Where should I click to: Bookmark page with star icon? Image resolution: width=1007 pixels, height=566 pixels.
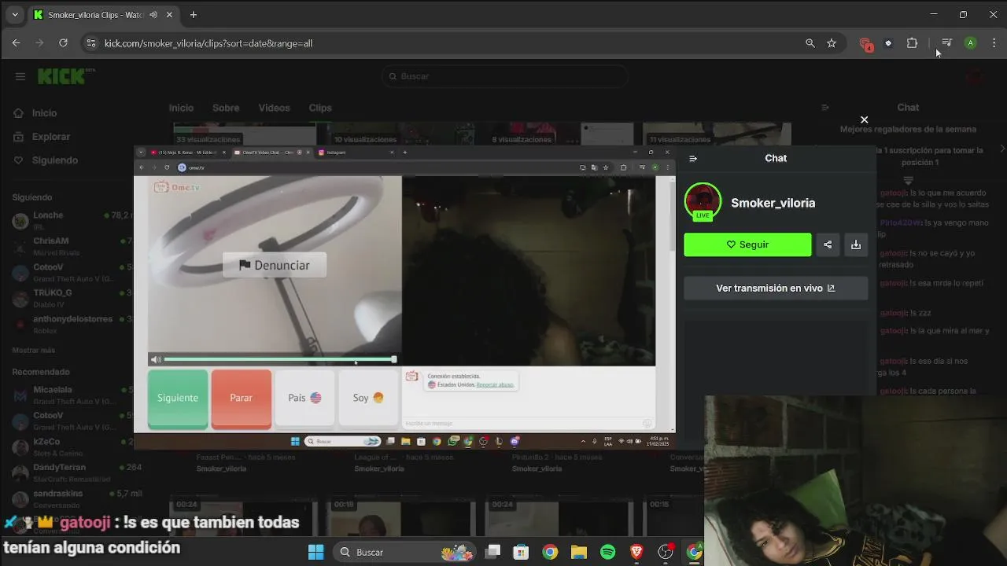point(832,43)
